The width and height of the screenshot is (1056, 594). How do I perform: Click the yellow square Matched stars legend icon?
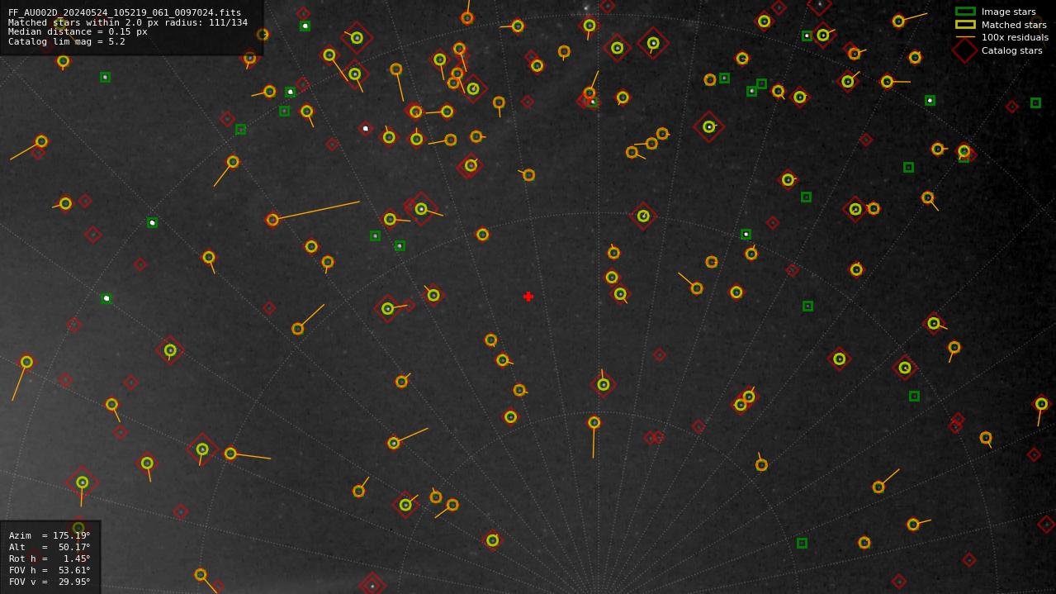pyautogui.click(x=965, y=24)
